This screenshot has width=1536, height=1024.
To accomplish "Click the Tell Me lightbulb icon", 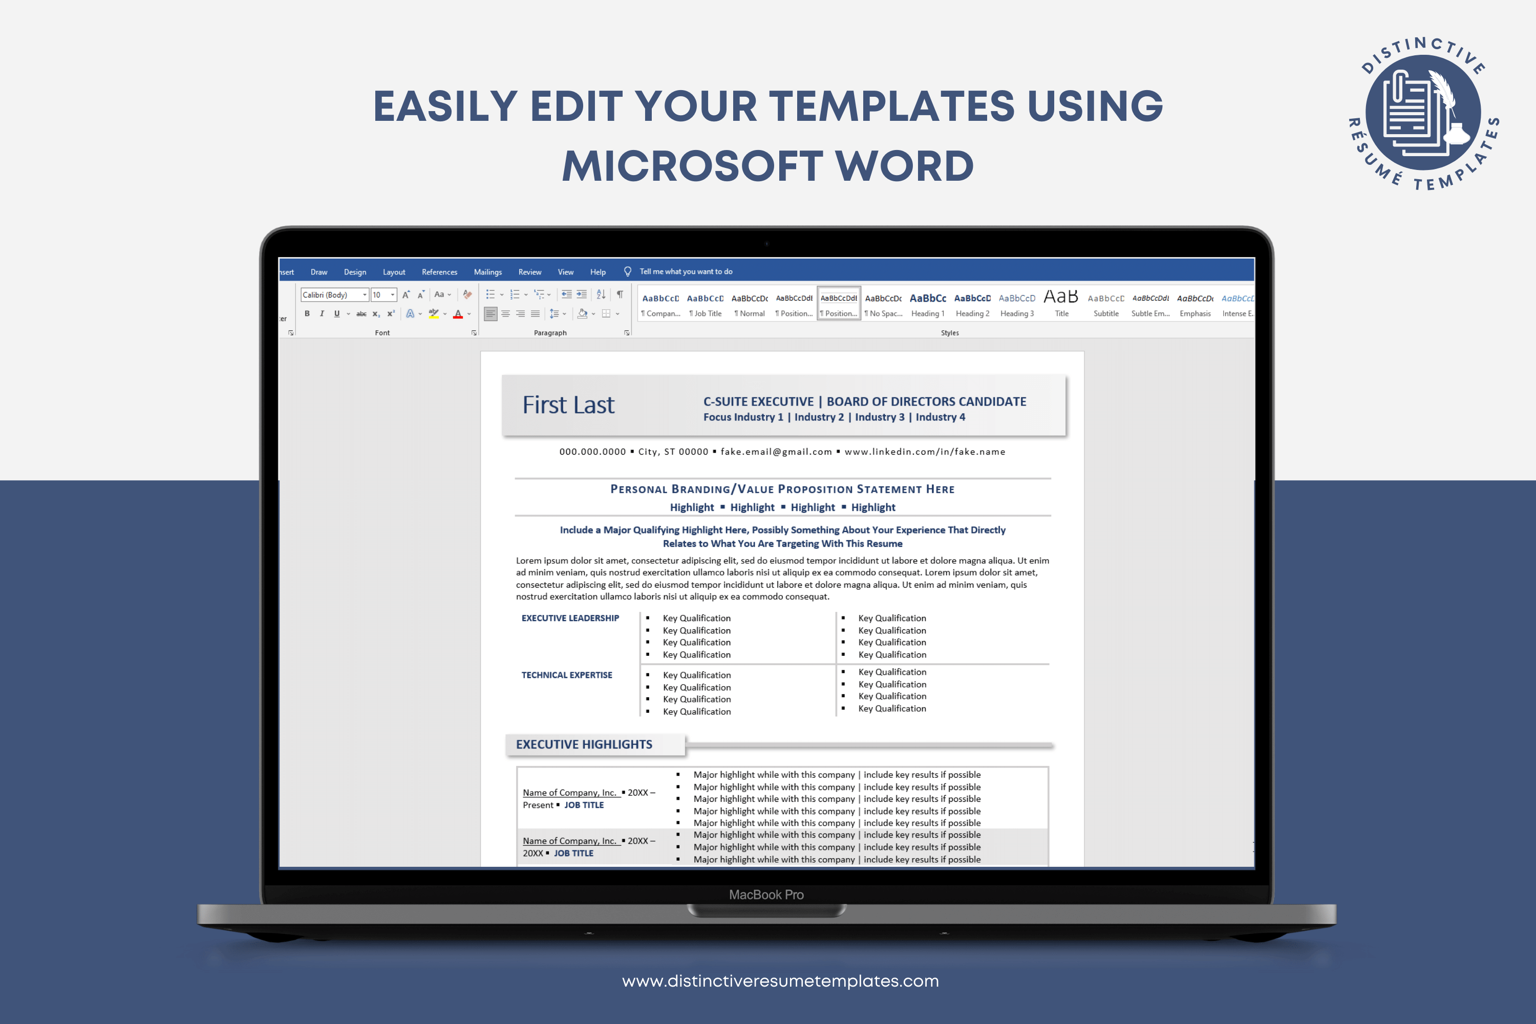I will tap(628, 272).
